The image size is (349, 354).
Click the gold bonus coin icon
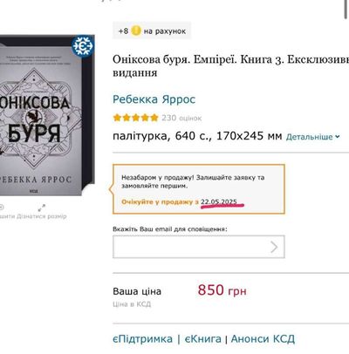coord(136,31)
